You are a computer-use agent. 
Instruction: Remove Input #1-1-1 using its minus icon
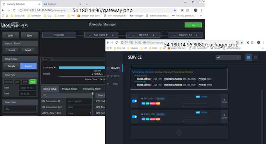(174, 35)
